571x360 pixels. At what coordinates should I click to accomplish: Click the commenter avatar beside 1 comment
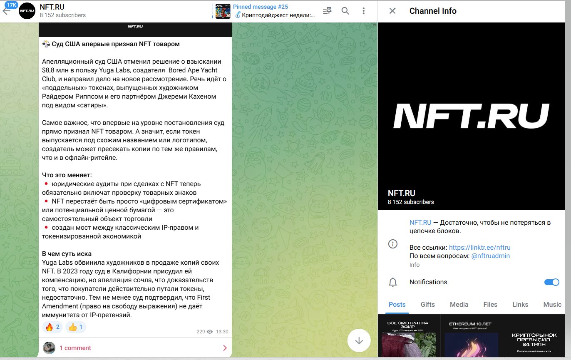point(49,348)
